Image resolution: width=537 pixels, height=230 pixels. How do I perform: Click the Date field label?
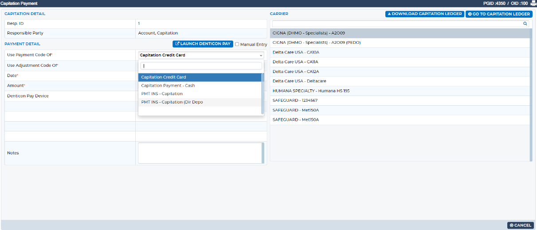pyautogui.click(x=12, y=76)
